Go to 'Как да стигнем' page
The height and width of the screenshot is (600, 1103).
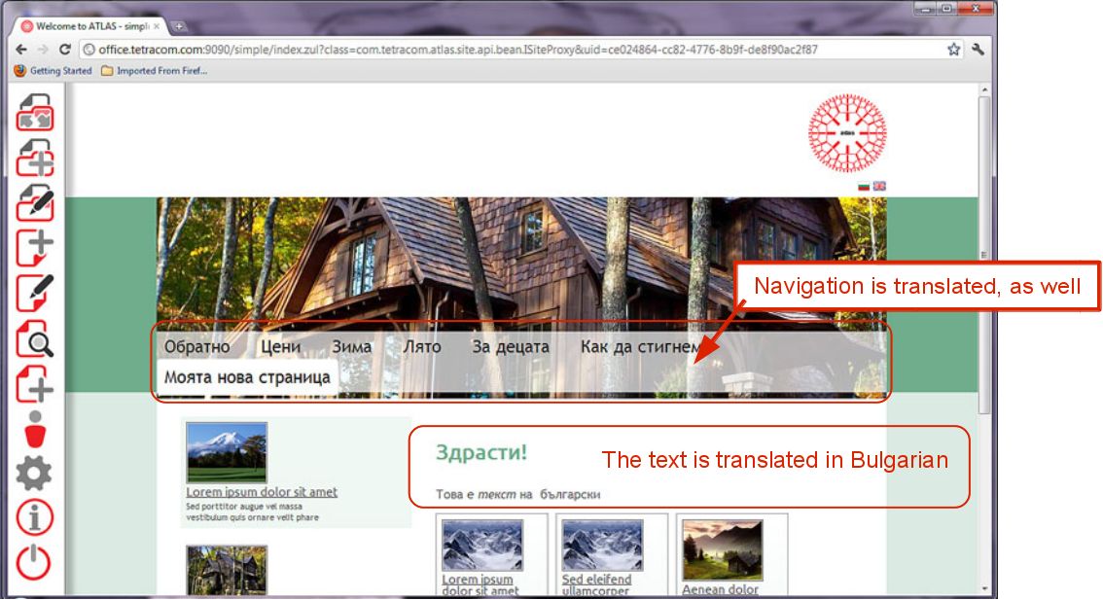click(x=639, y=347)
